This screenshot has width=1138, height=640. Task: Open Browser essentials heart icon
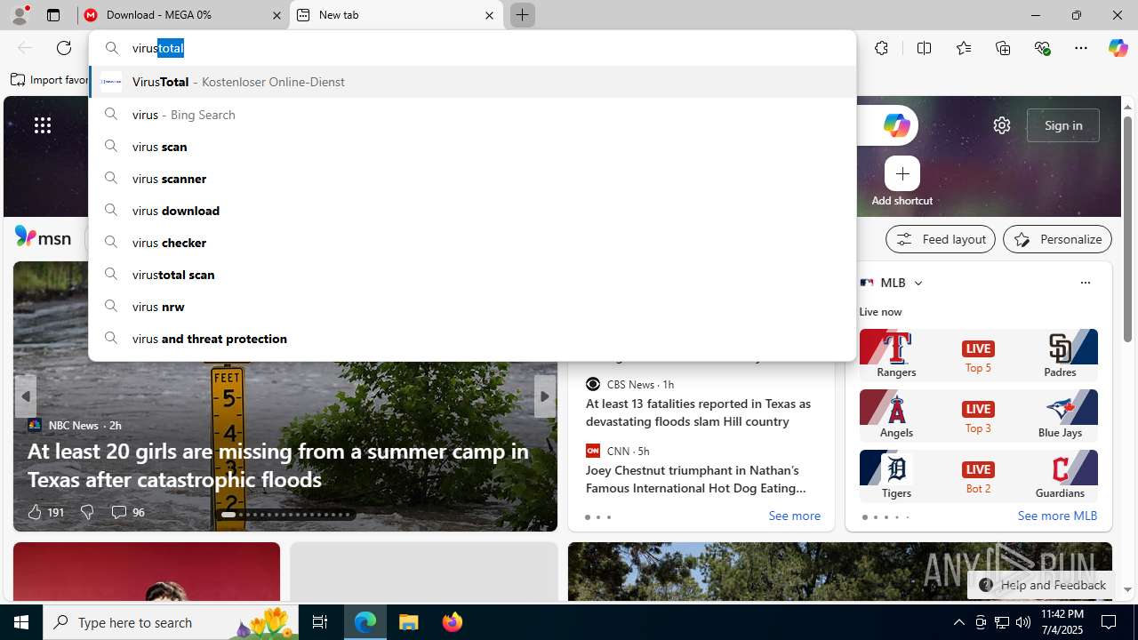(x=1043, y=48)
